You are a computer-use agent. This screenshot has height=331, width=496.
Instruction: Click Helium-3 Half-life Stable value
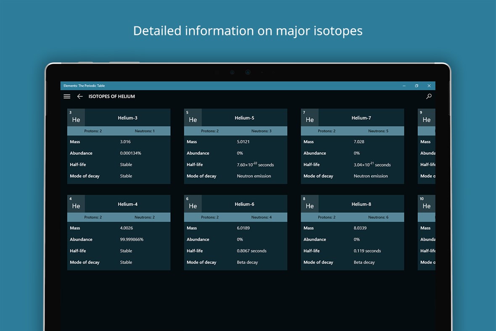coord(126,164)
